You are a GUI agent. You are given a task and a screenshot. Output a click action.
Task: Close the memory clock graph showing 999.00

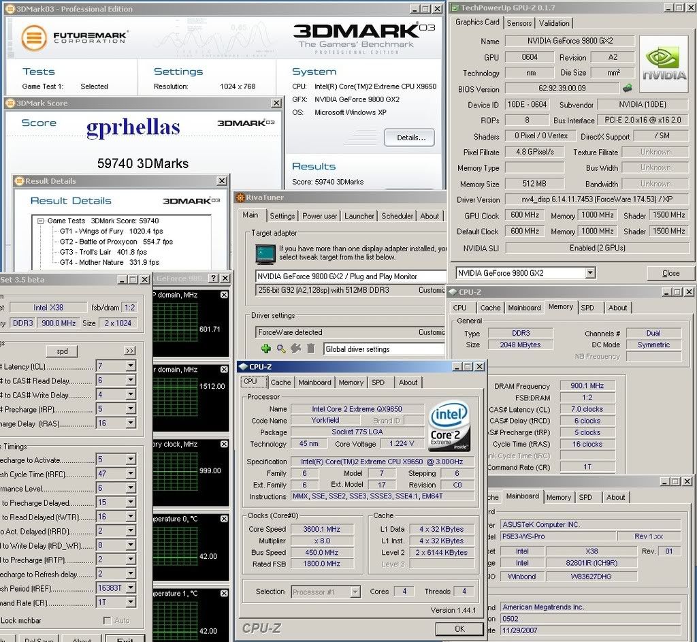[224, 444]
